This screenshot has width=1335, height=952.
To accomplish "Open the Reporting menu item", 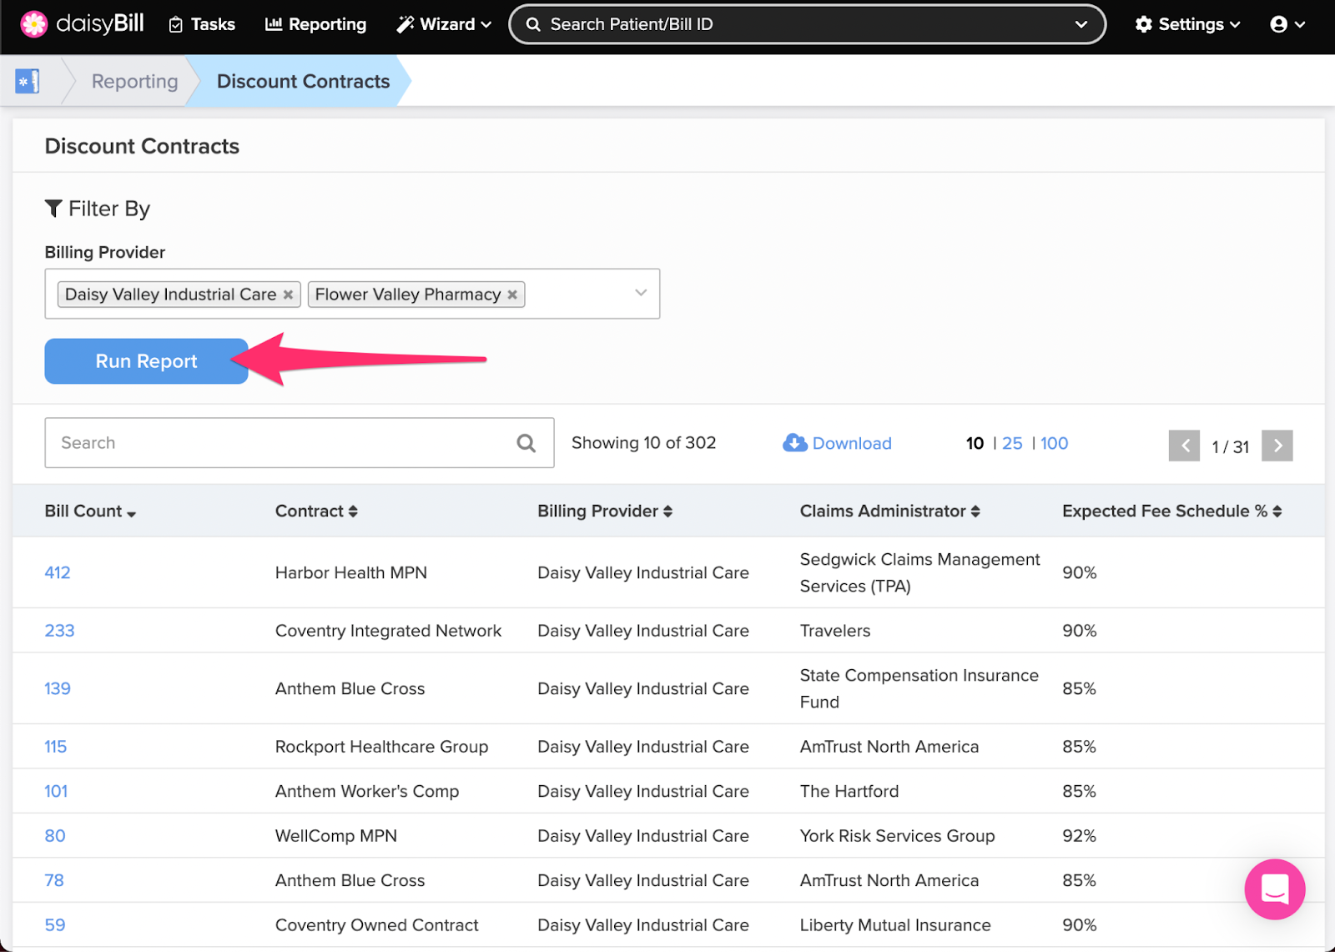I will coord(315,24).
